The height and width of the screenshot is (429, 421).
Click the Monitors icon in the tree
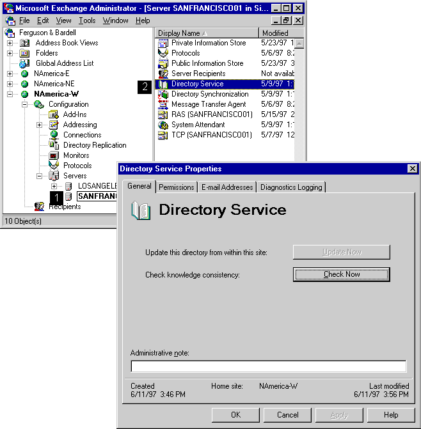tap(54, 155)
